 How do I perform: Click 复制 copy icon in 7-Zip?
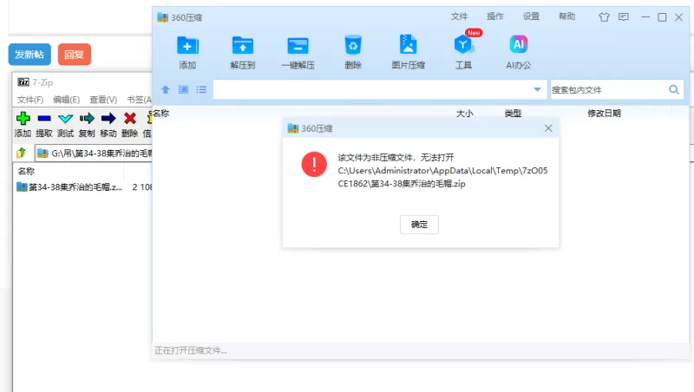(87, 118)
